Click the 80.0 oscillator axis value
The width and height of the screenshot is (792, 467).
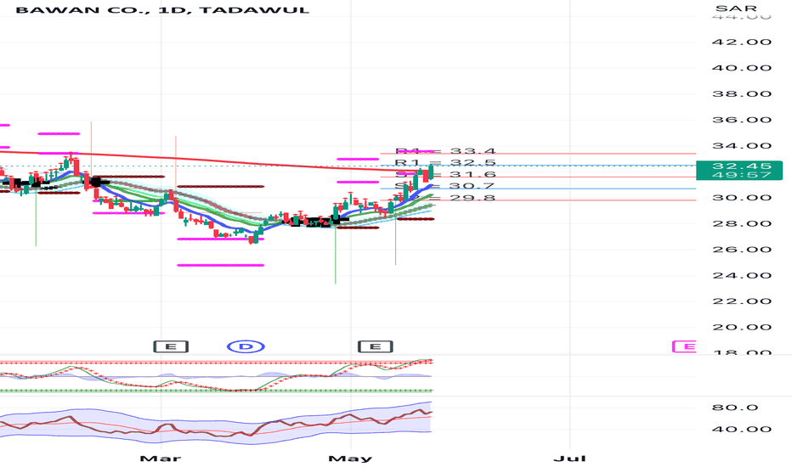[x=735, y=408]
